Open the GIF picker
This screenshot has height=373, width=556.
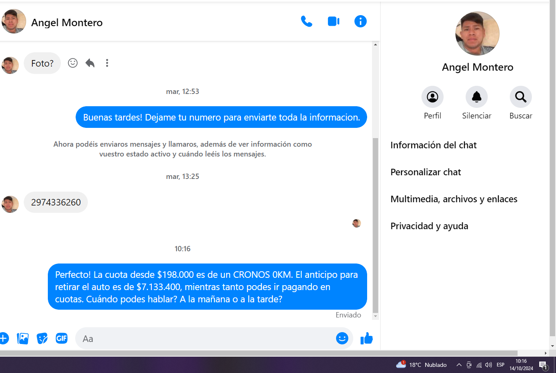pyautogui.click(x=62, y=338)
